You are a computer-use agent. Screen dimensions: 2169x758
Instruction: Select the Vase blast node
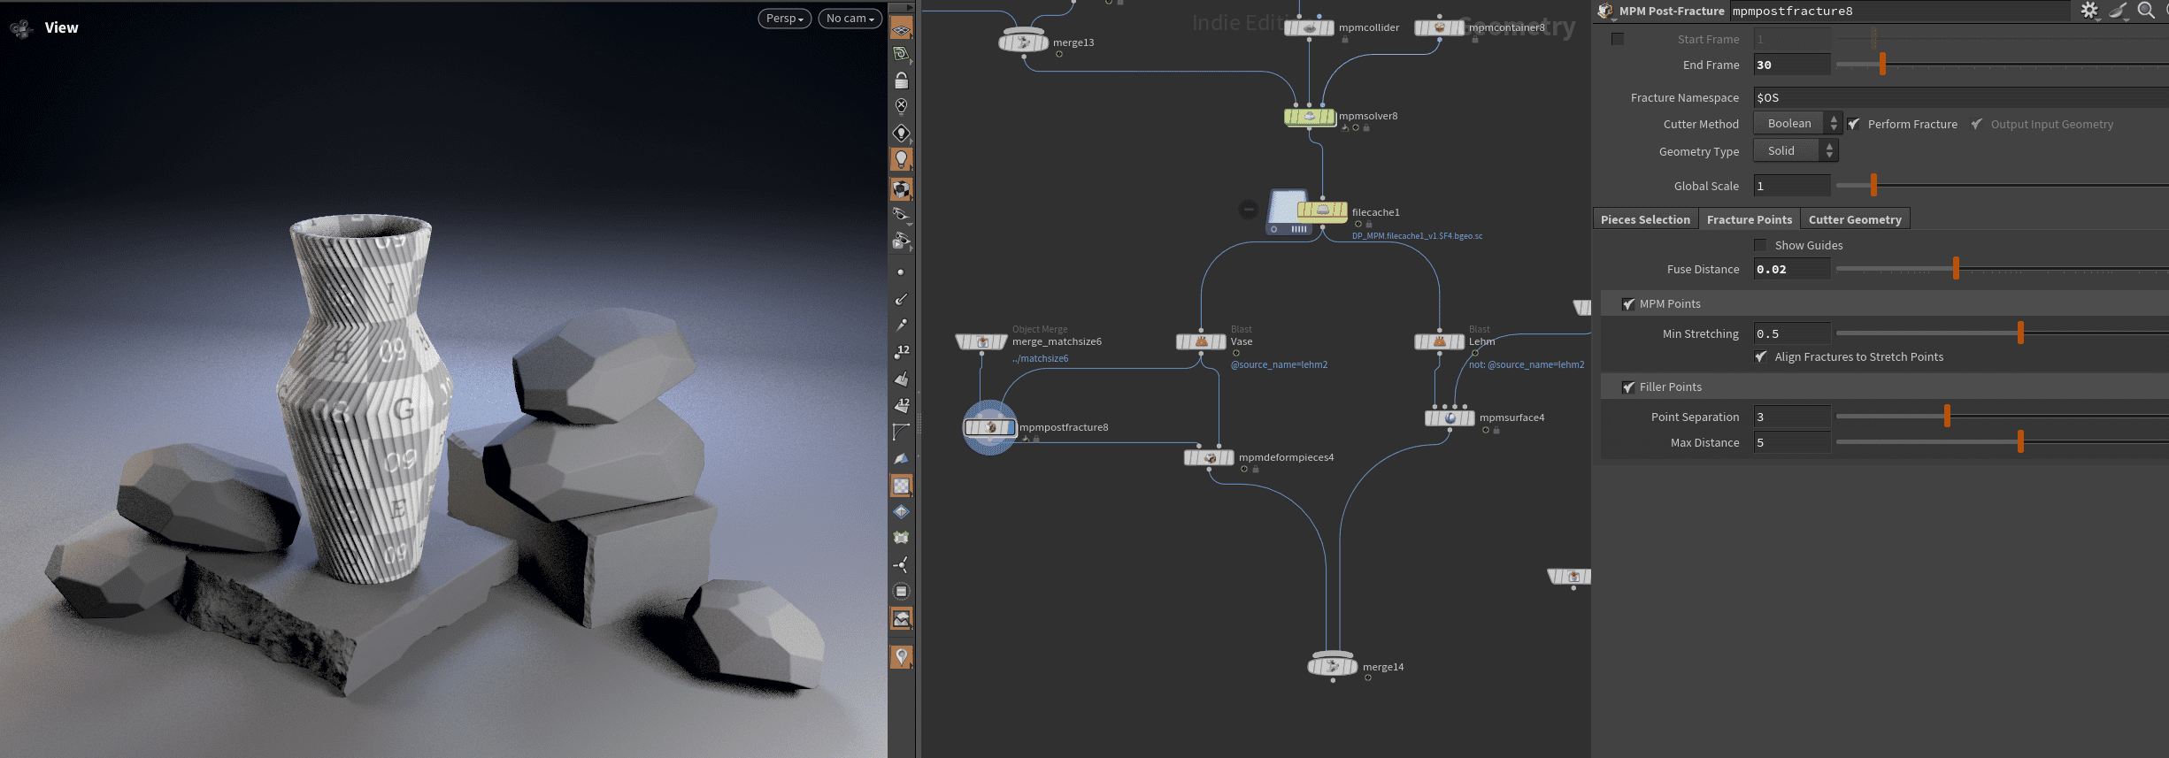(x=1201, y=342)
